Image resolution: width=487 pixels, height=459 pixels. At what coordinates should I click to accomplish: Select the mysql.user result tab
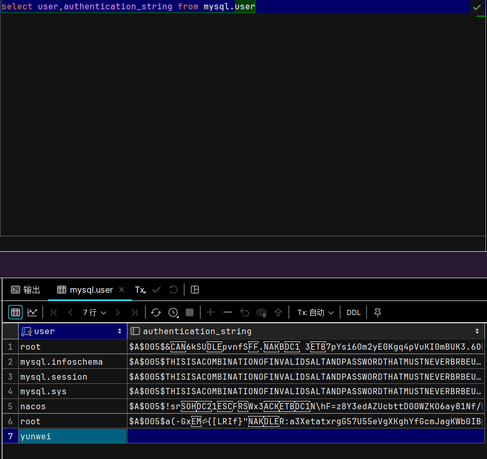coord(85,290)
